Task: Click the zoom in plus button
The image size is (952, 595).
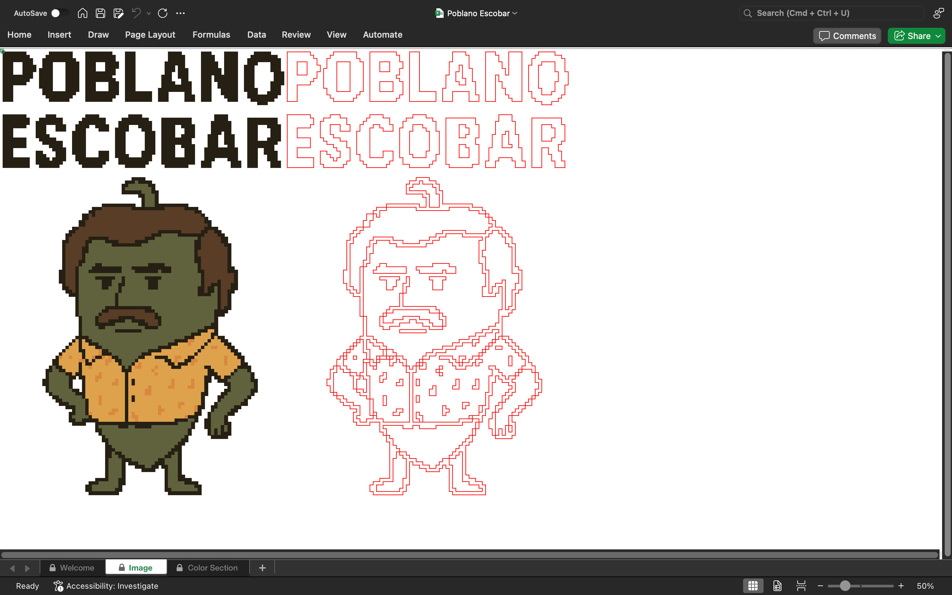Action: tap(901, 586)
